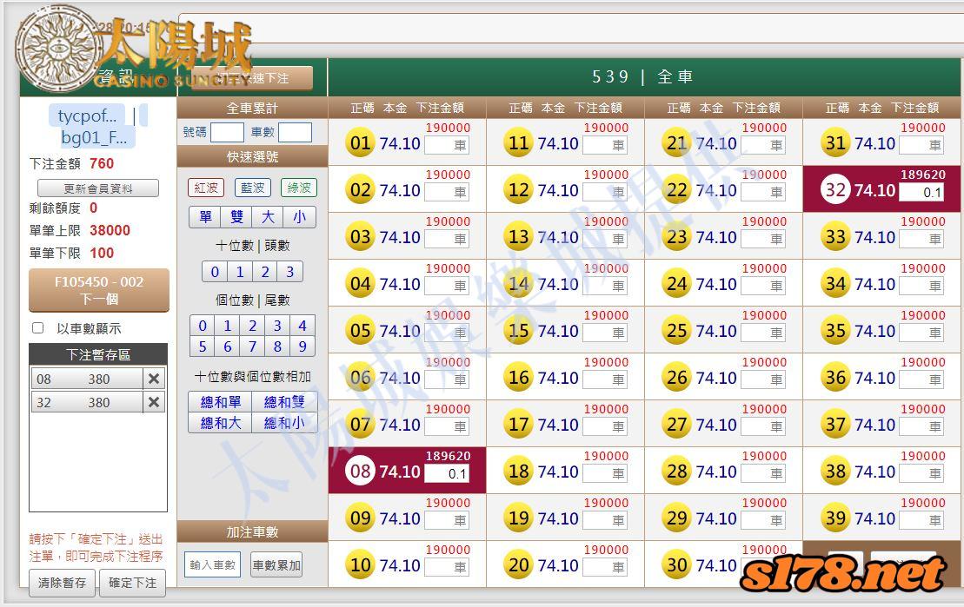Screen dimensions: 964x607
Task: Select yellow number ball 39
Action: click(x=835, y=518)
